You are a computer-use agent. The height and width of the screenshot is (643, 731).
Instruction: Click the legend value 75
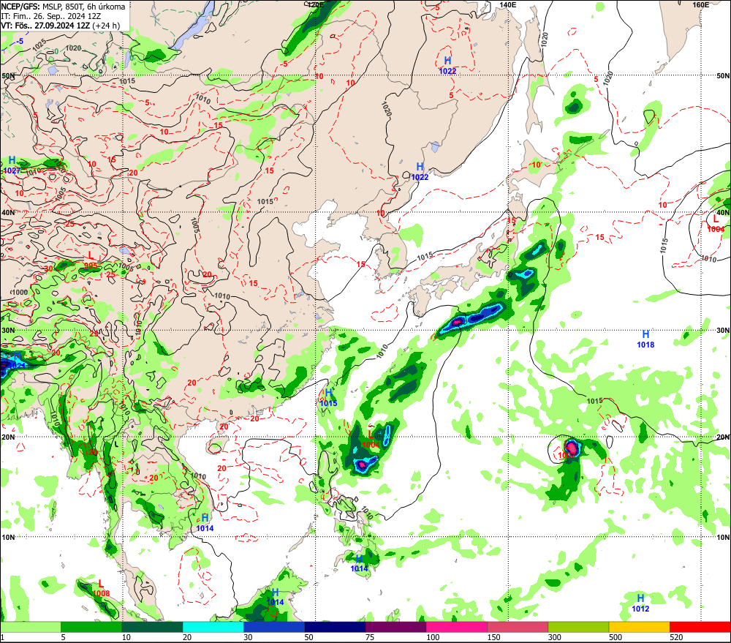tap(370, 637)
